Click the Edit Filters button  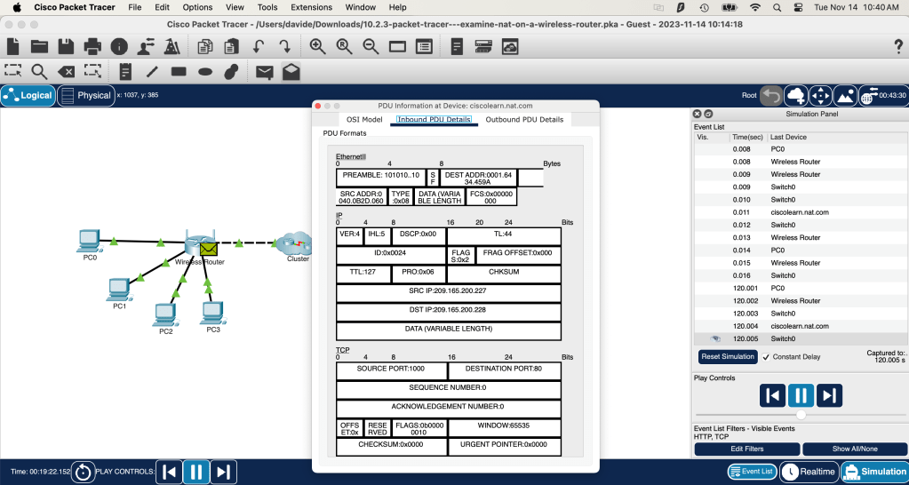[746, 449]
